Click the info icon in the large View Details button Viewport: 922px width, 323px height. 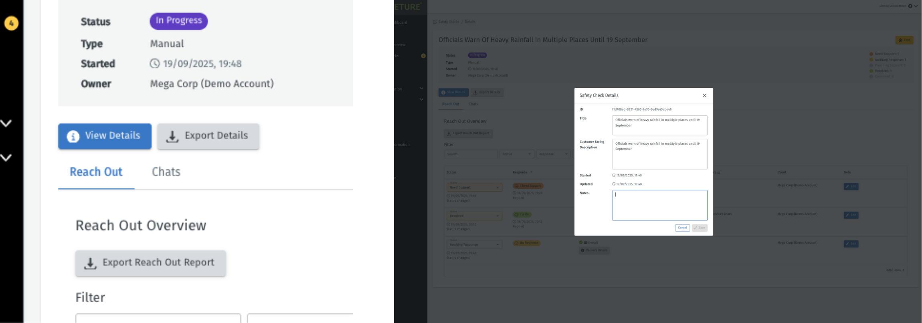click(73, 136)
